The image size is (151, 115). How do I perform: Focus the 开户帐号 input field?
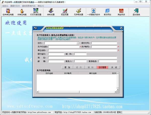click(x=104, y=47)
